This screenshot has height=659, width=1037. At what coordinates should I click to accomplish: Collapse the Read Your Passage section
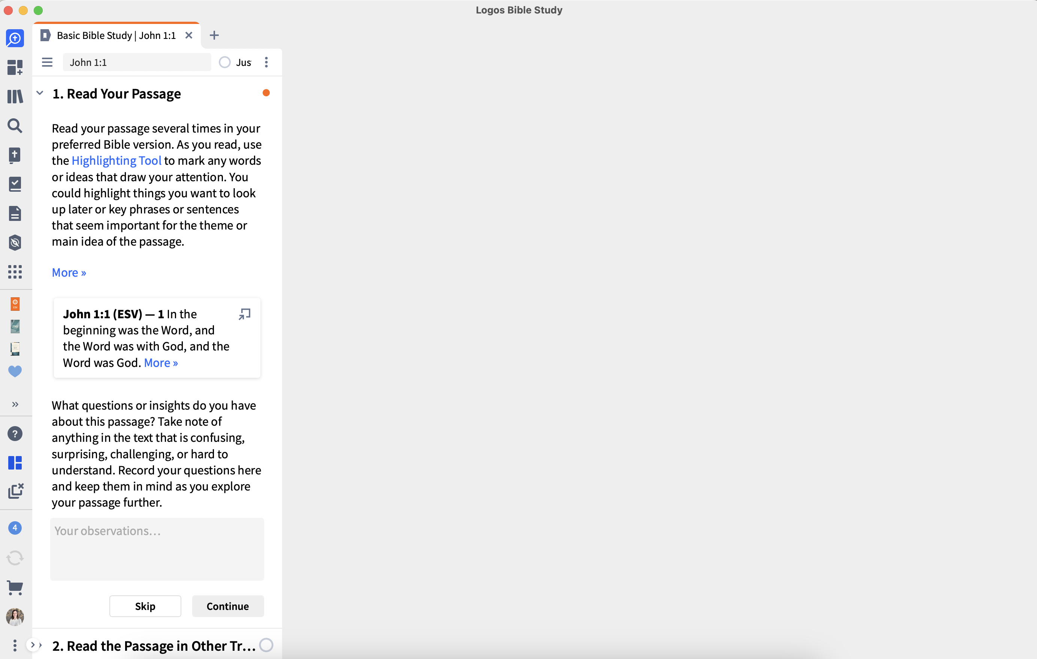(40, 93)
